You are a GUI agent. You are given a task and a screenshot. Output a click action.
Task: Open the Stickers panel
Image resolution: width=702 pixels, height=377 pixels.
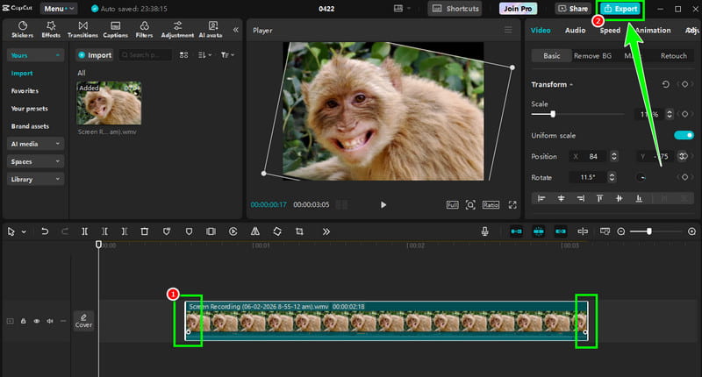click(x=23, y=30)
